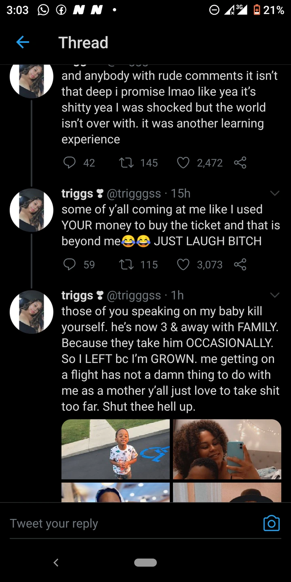Expand options for the 1h tweet
Image resolution: width=291 pixels, height=582 pixels.
click(x=274, y=295)
